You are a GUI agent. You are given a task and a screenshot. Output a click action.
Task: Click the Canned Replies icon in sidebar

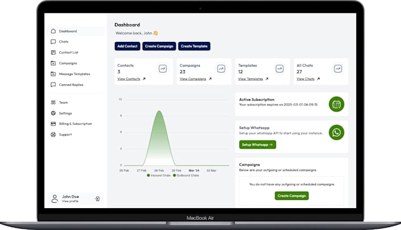[53, 85]
